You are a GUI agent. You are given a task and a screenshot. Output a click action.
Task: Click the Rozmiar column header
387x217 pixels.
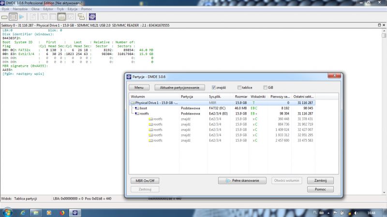click(240, 97)
